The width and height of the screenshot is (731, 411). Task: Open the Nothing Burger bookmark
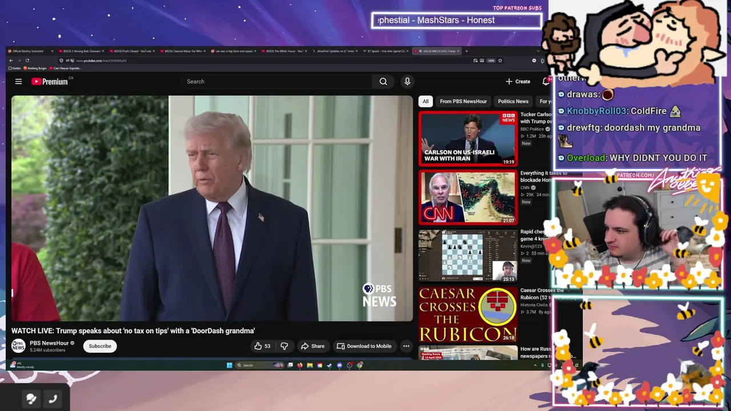click(35, 68)
